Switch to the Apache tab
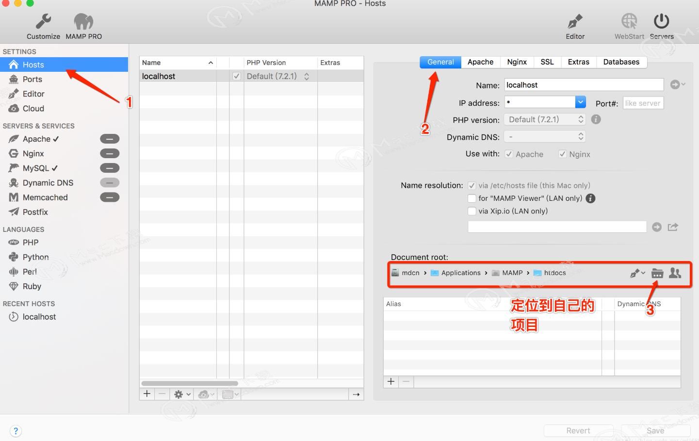This screenshot has width=699, height=441. point(480,62)
